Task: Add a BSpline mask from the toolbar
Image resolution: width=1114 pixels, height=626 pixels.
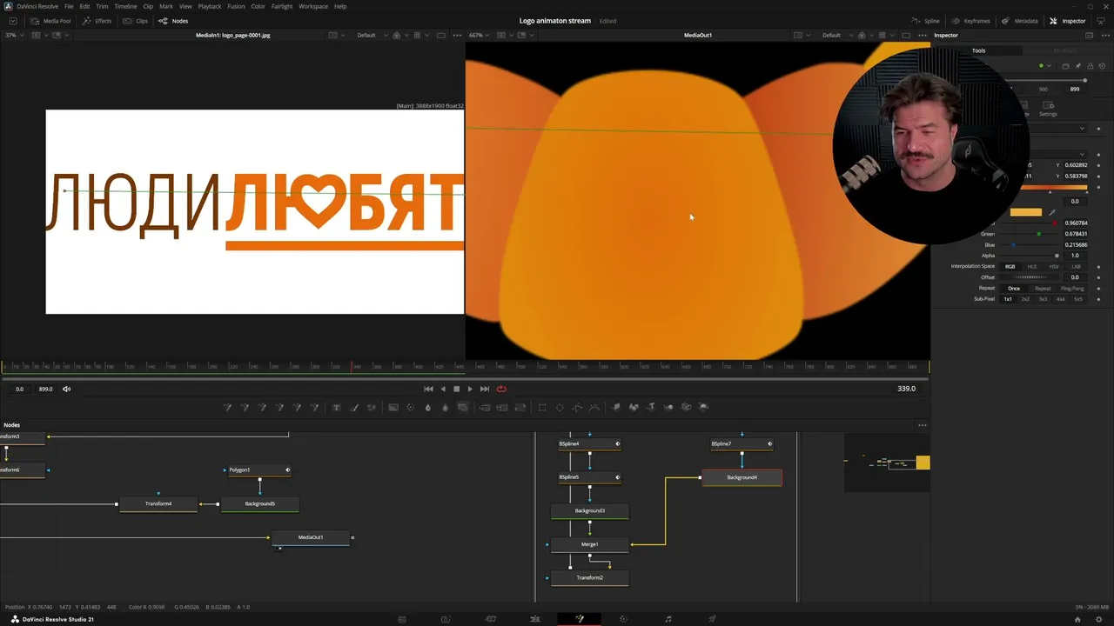Action: [x=594, y=407]
